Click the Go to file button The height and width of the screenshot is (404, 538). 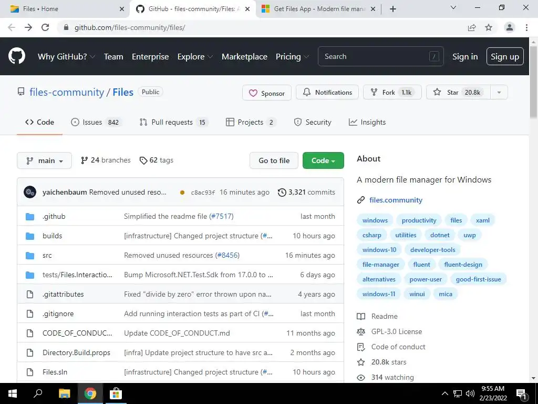pos(274,160)
